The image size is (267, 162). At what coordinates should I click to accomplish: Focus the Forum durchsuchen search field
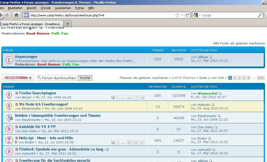(57, 78)
